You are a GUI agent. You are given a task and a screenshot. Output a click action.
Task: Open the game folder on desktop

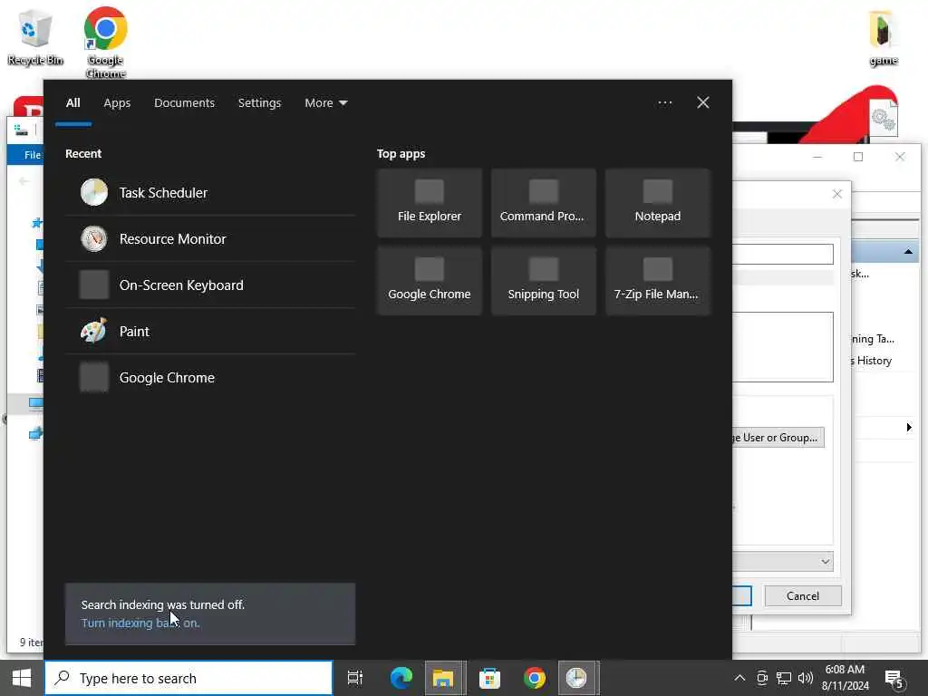point(883,37)
